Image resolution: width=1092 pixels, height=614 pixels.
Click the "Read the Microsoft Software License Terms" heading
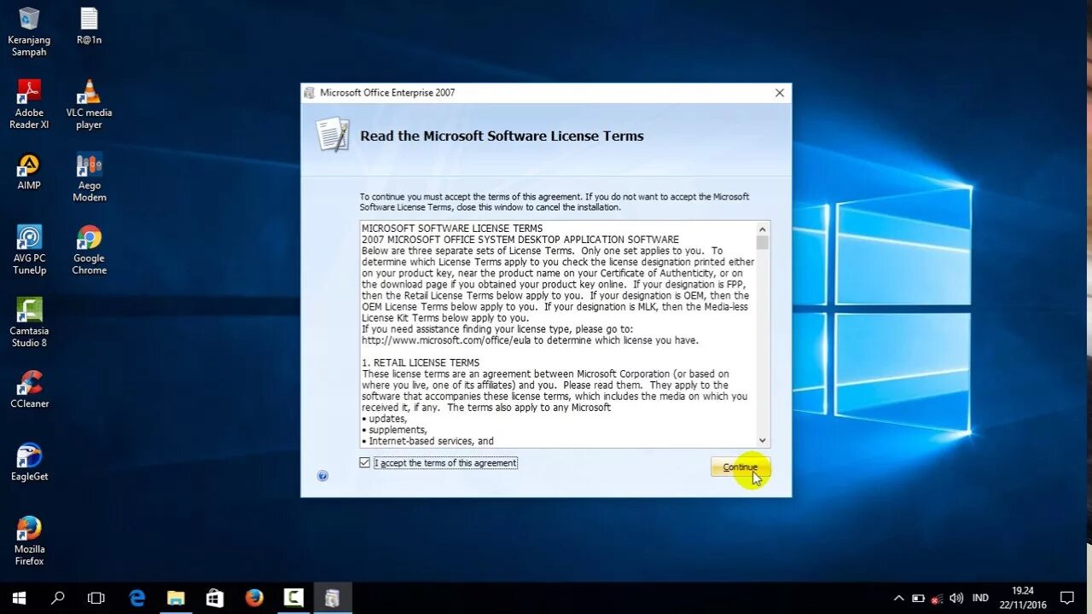[502, 136]
